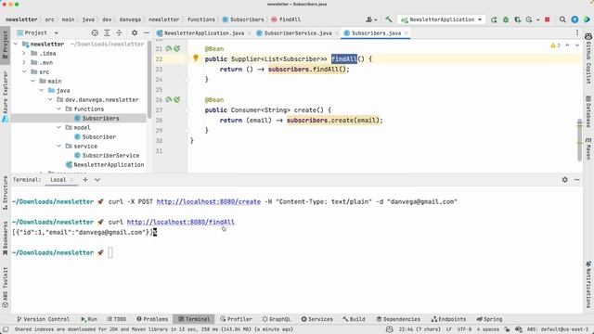
Task: Open the AWS Toolkit side panel
Action: pos(6,287)
